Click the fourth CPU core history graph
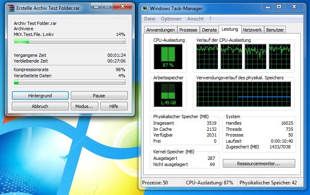 click(x=280, y=57)
